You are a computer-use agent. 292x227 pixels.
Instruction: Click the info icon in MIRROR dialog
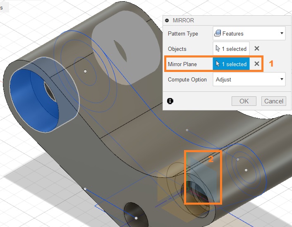pos(170,101)
